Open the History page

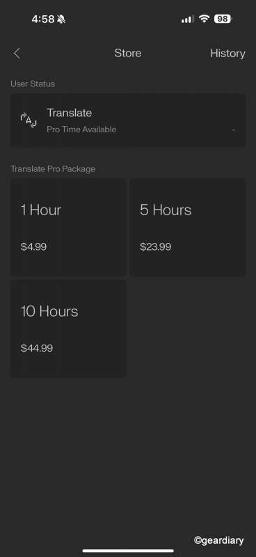point(227,54)
